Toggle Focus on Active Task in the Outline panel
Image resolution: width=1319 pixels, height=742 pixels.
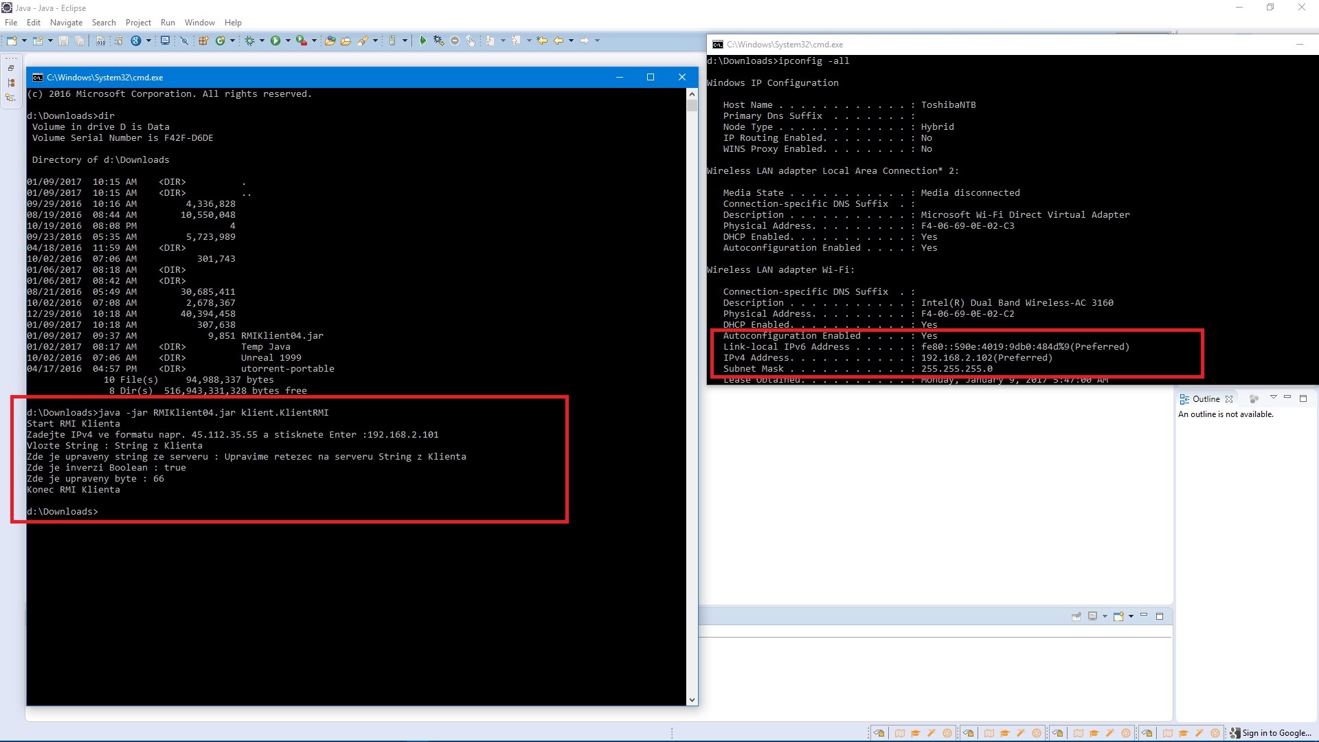[x=1254, y=398]
